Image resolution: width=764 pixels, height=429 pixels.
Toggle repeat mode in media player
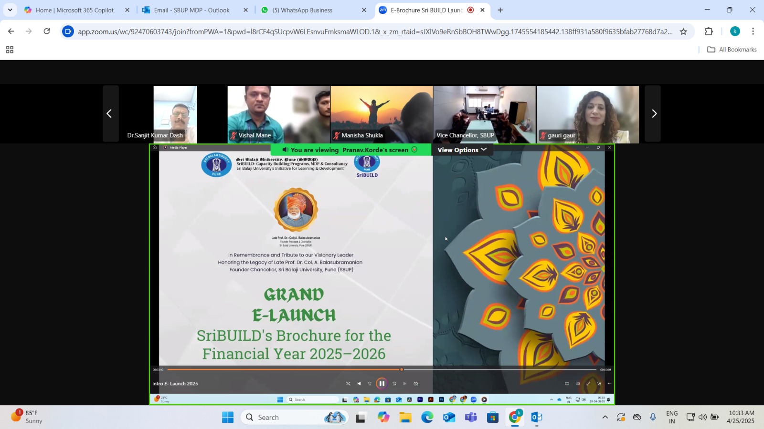tap(416, 383)
